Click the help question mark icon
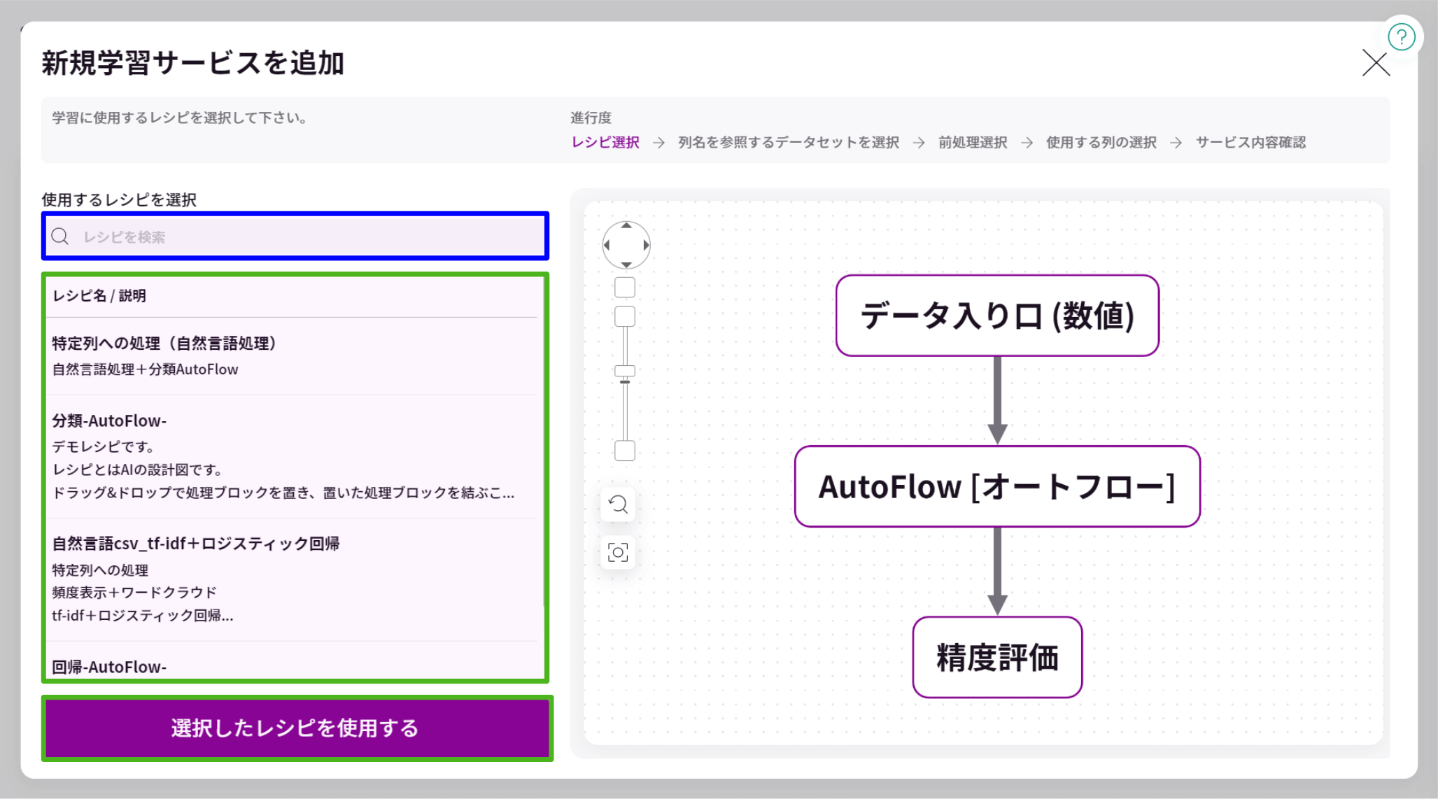Image resolution: width=1438 pixels, height=799 pixels. 1402,36
